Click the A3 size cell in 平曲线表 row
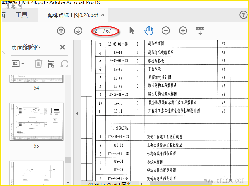The height and width of the screenshot is (186, 249). tap(223, 69)
